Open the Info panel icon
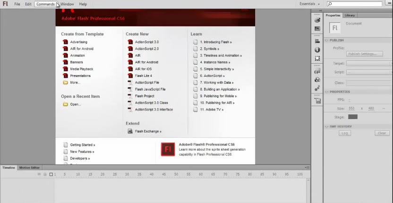The image size is (393, 203). (x=317, y=50)
